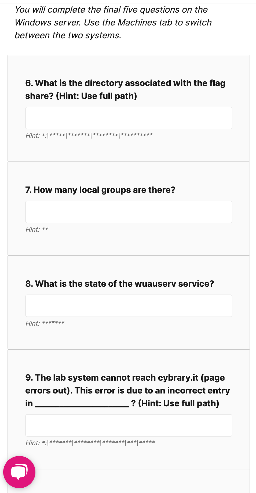Click the fill-in-the-blank underline in question 9
Image resolution: width=256 pixels, height=493 pixels.
tap(82, 406)
